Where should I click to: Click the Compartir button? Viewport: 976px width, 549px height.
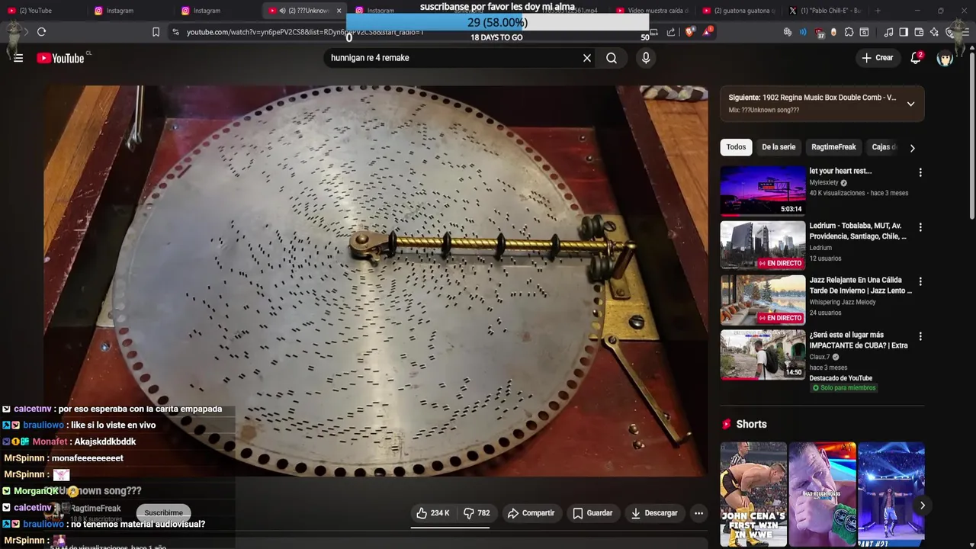531,513
